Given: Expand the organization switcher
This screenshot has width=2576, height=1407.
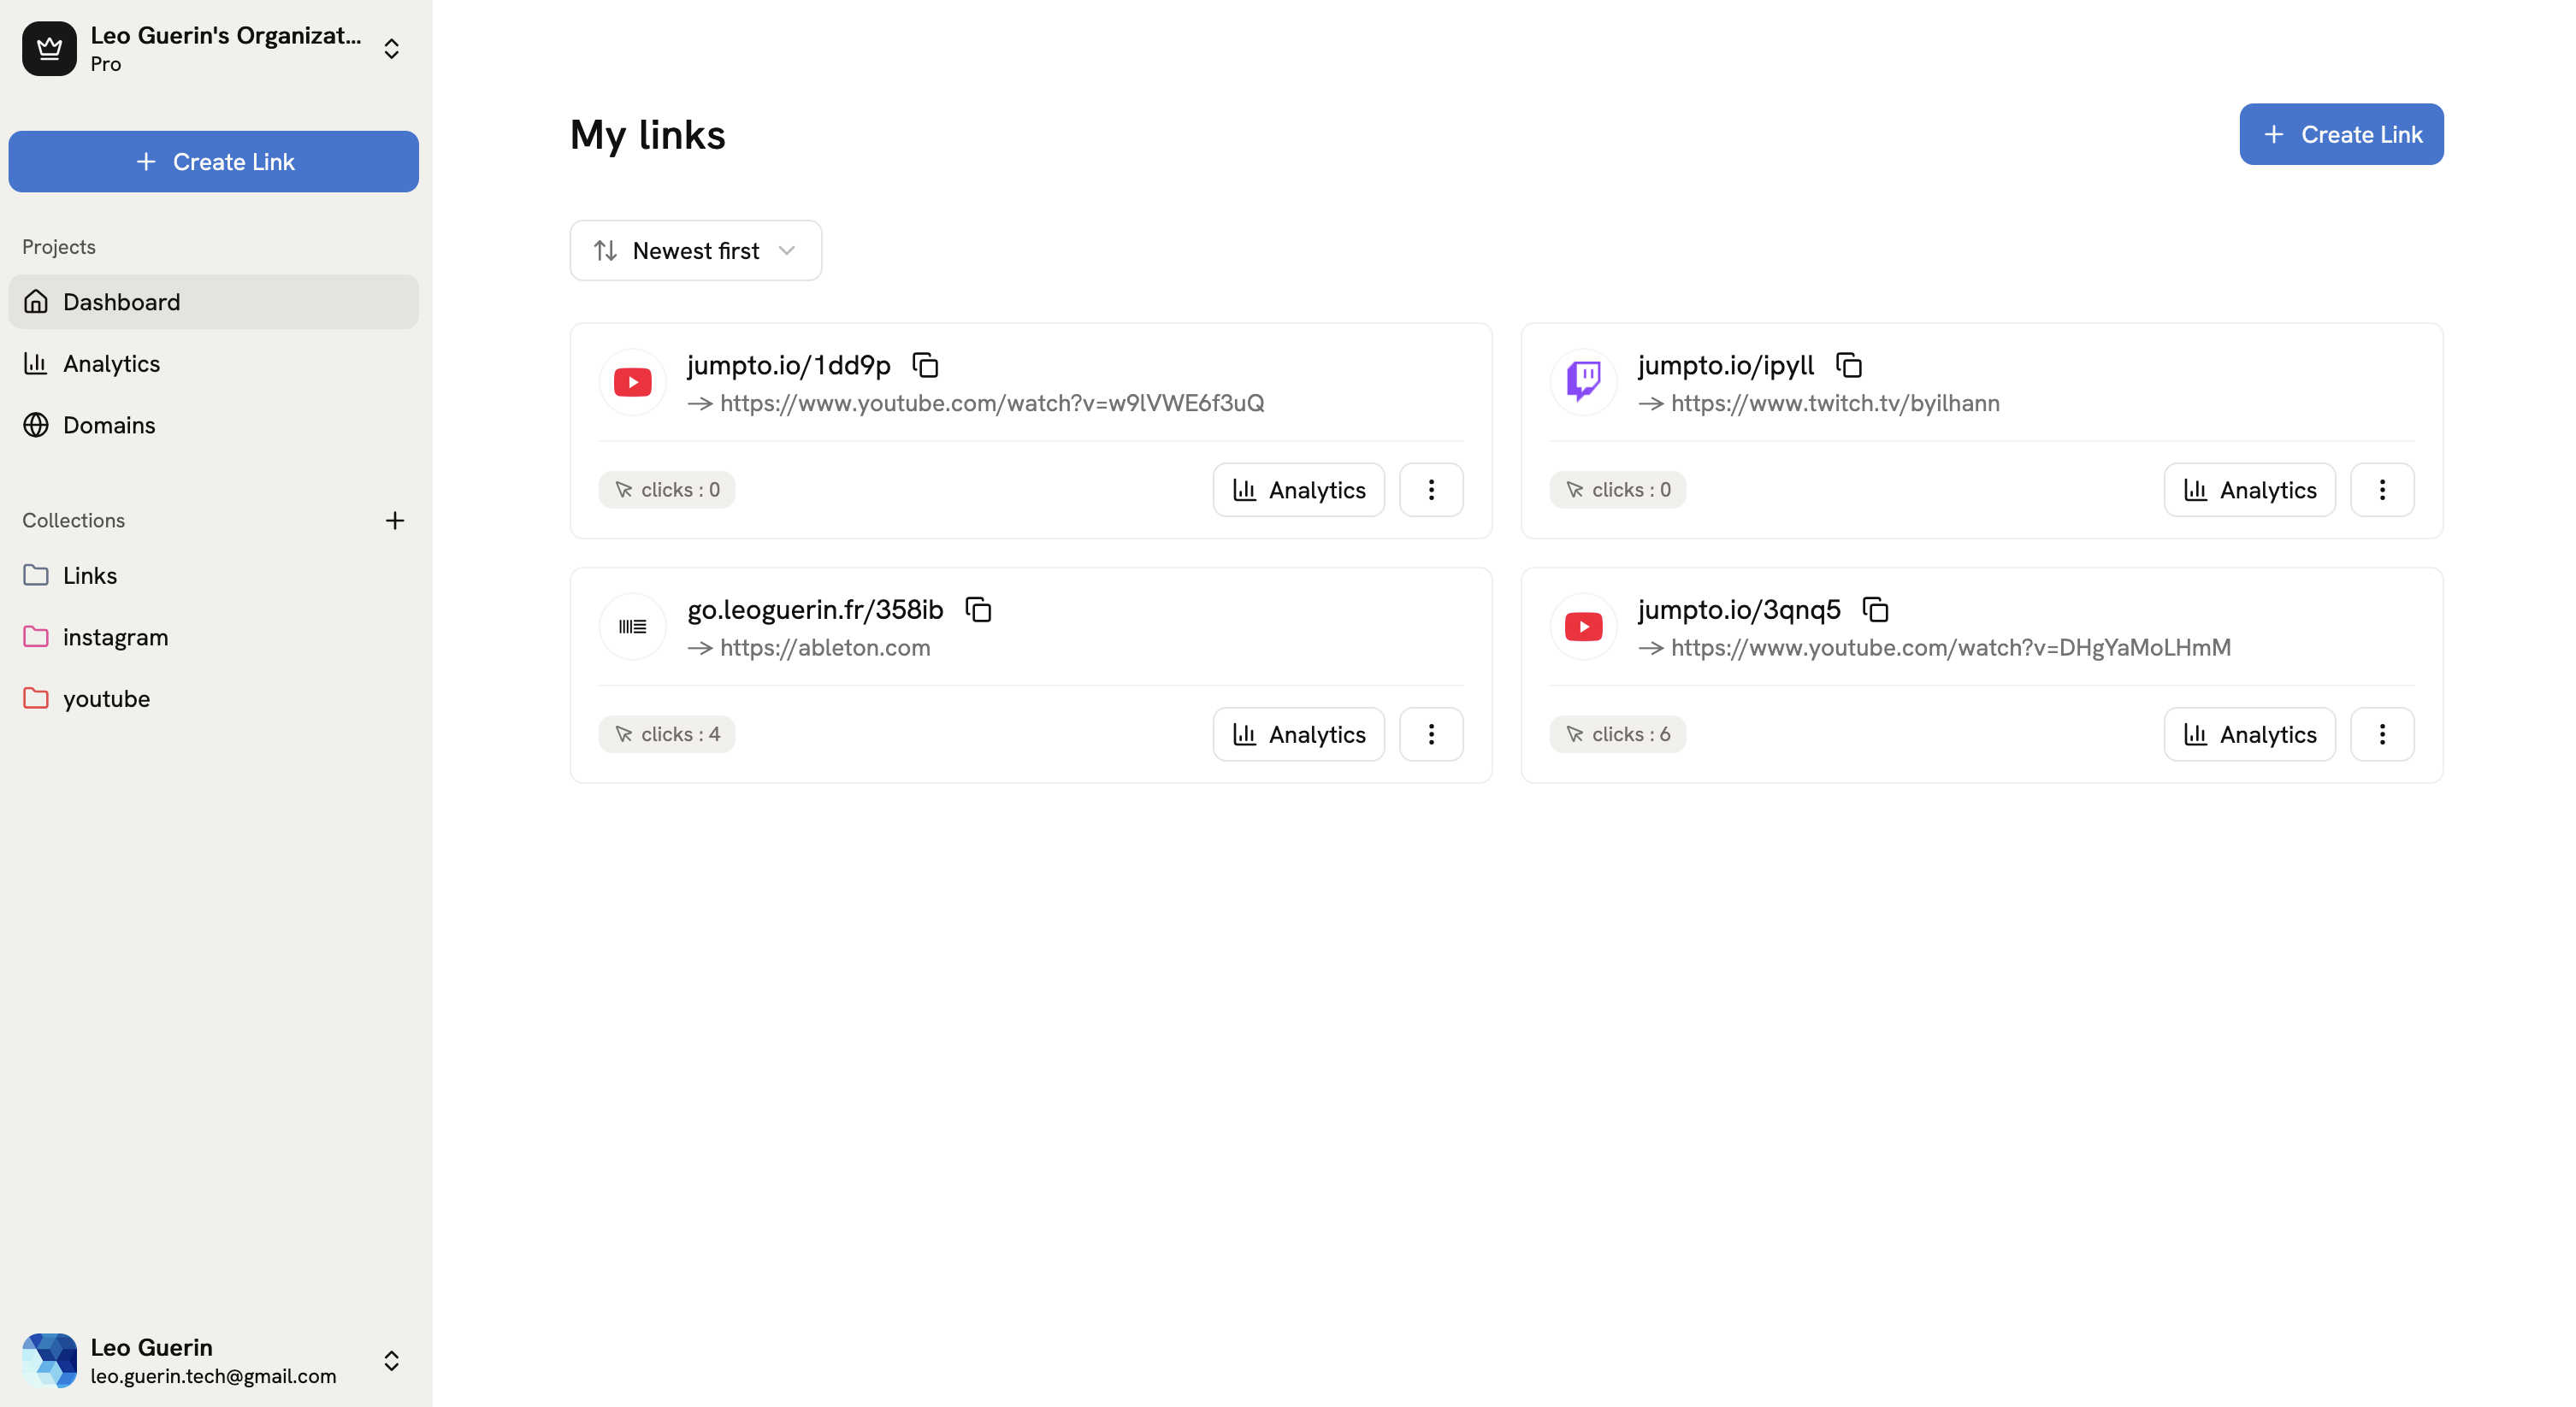Looking at the screenshot, I should (x=392, y=49).
